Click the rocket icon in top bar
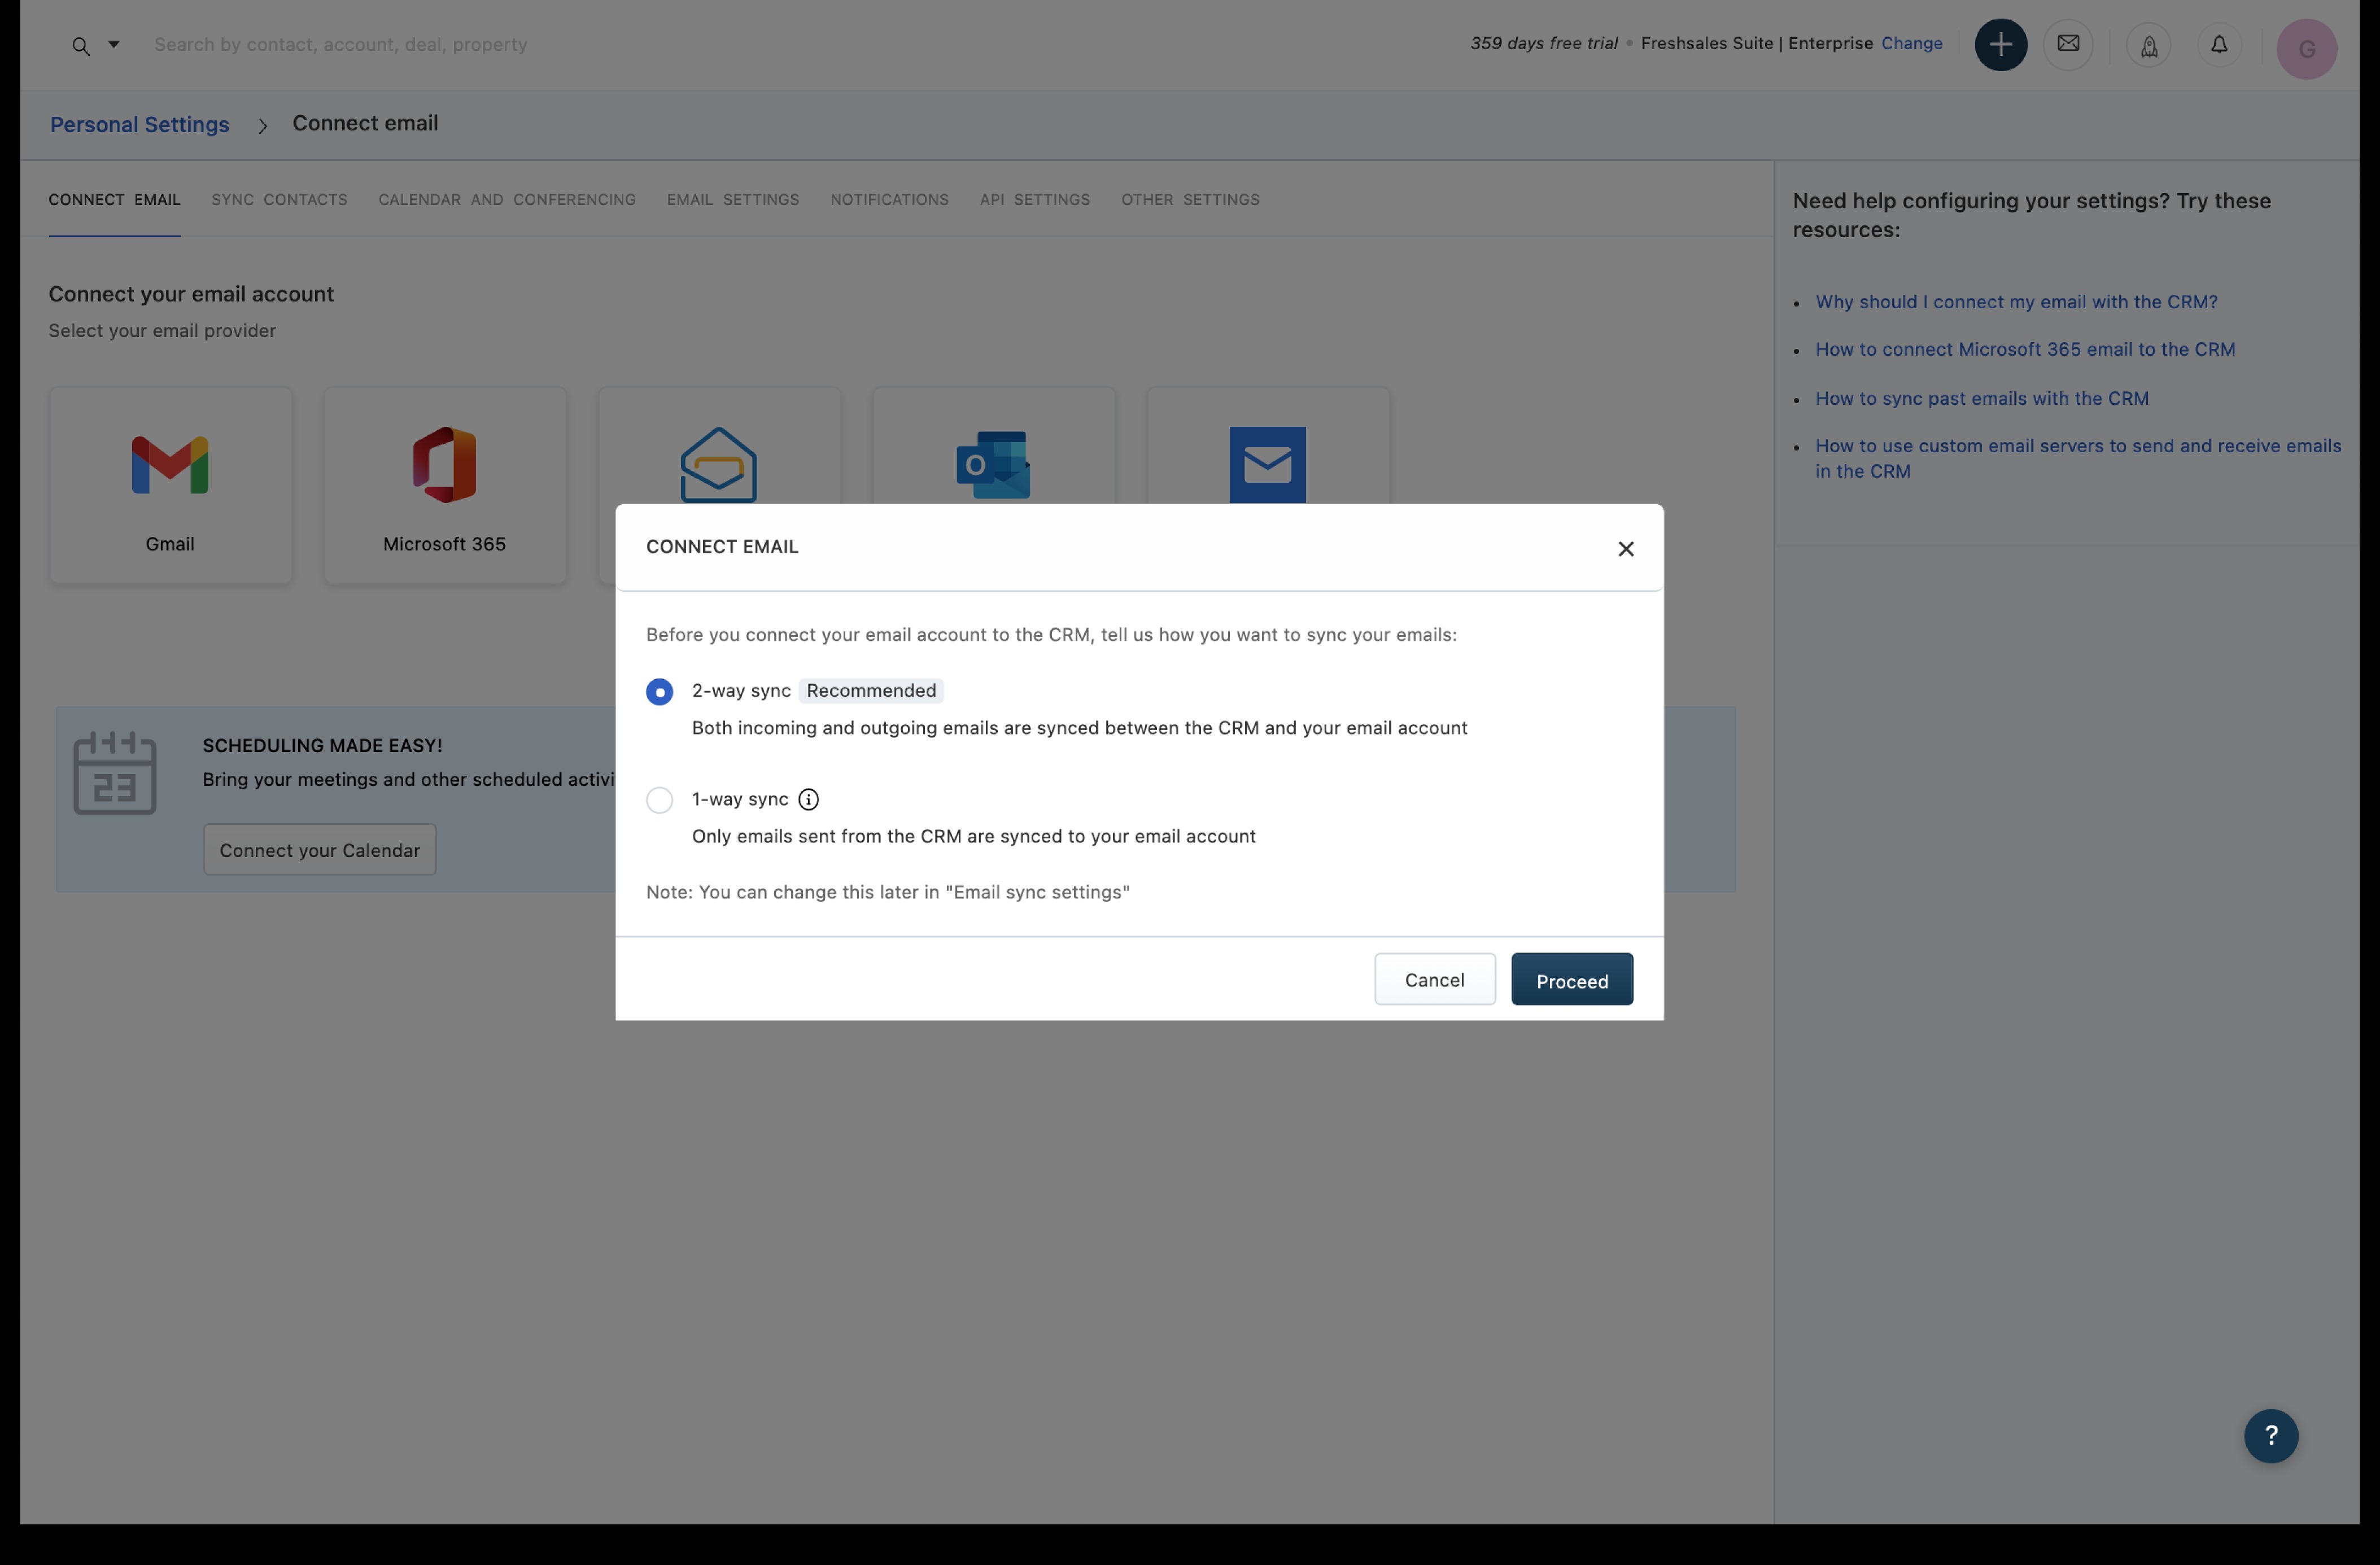2380x1565 pixels. (x=2148, y=46)
